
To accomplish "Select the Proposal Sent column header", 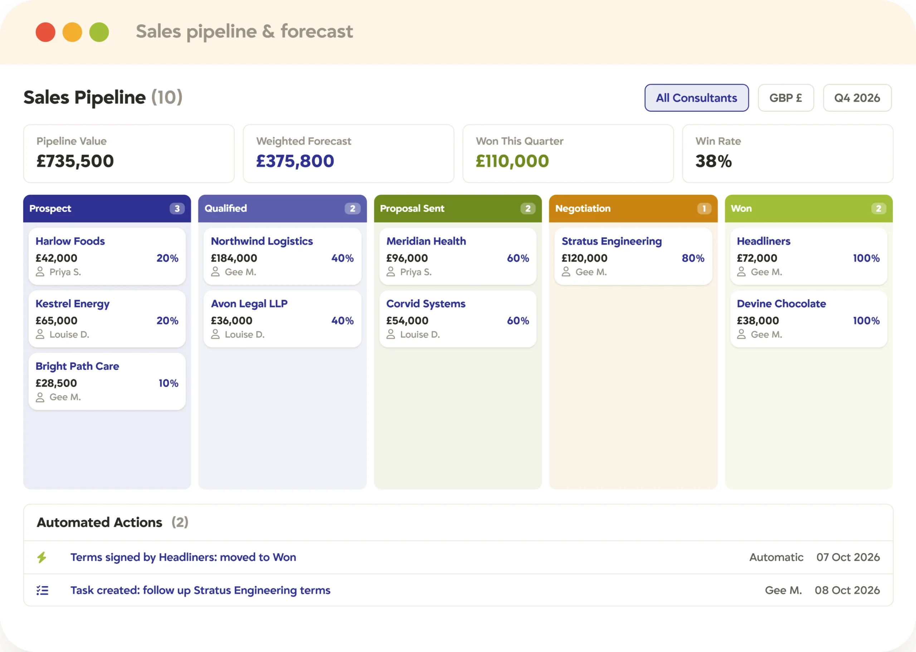I will coord(458,209).
